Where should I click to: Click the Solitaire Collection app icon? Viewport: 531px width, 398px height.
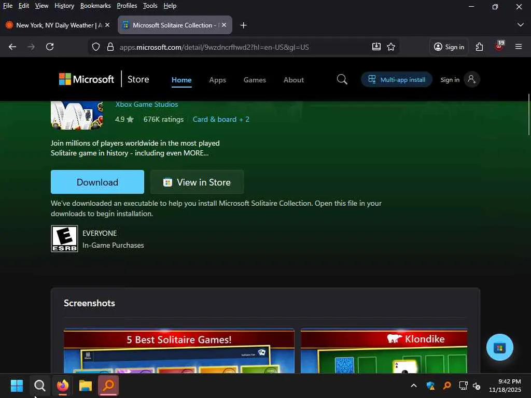coord(77,115)
